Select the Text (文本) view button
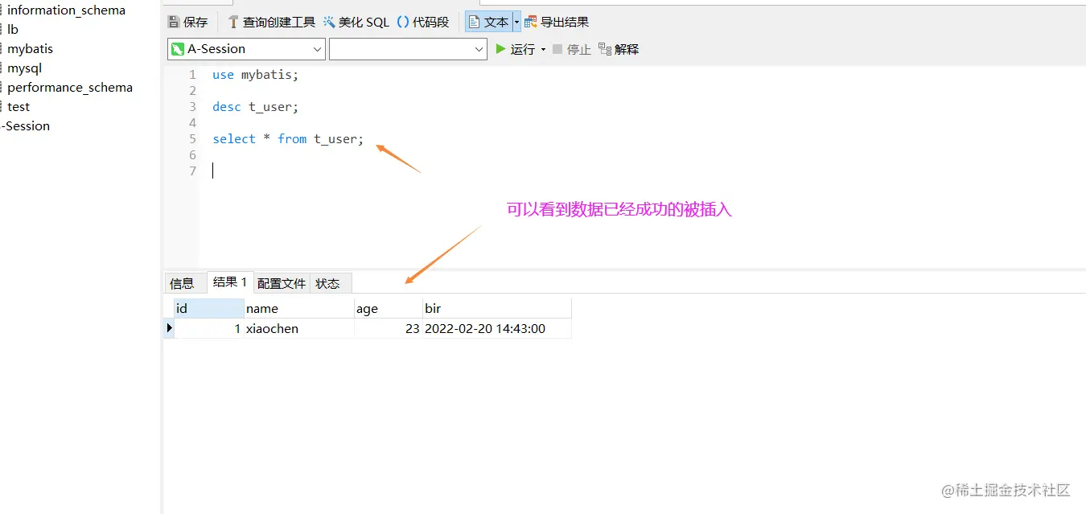The image size is (1086, 514). click(x=488, y=22)
